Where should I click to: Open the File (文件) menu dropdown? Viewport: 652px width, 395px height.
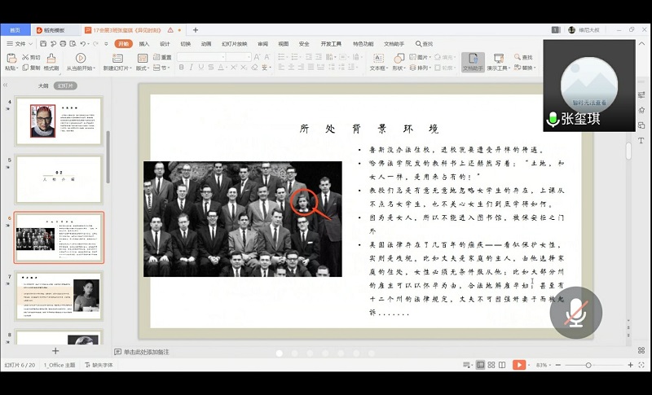click(x=20, y=43)
